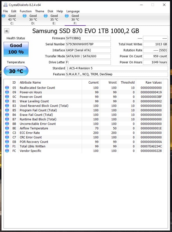Click the raw value 00007EA0234C
Image resolution: width=172 pixels, height=232 pixels.
click(151, 146)
